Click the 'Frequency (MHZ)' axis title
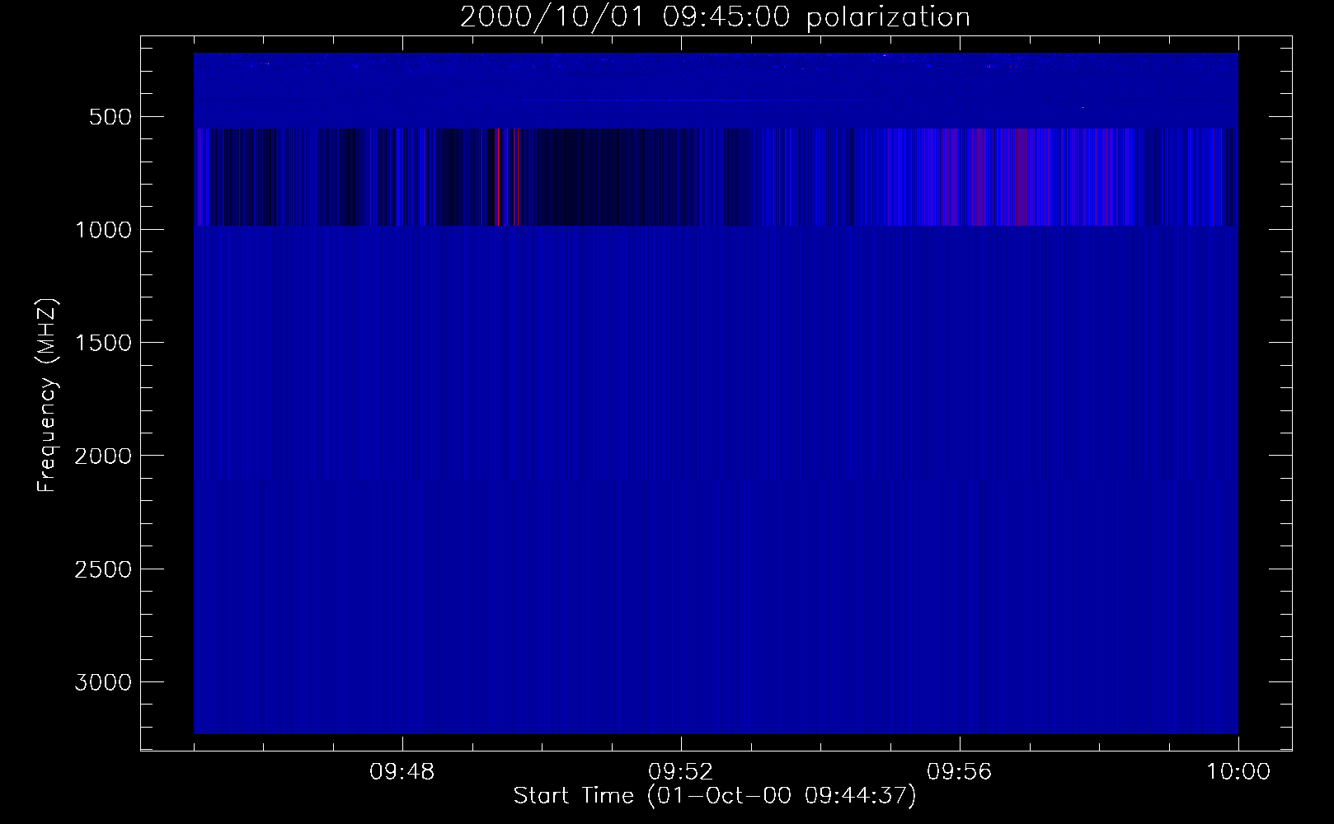This screenshot has height=824, width=1334. point(47,394)
